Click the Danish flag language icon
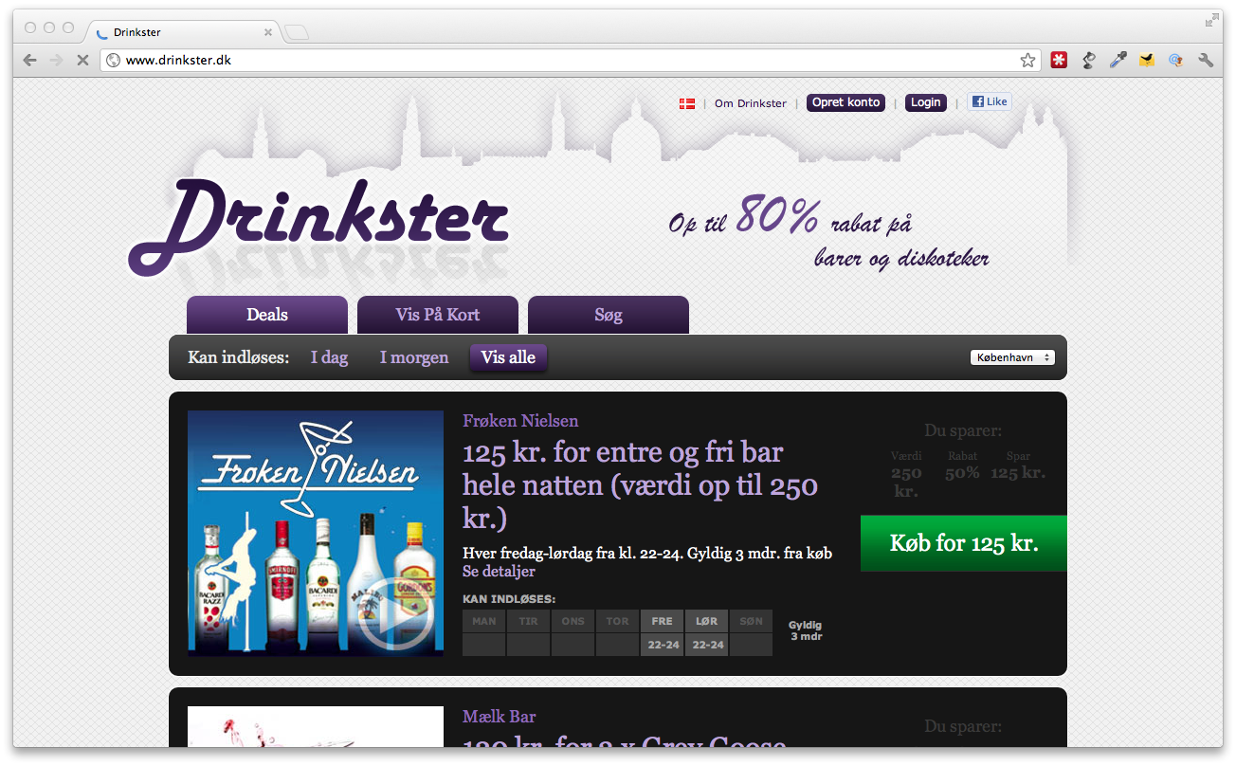 687,103
